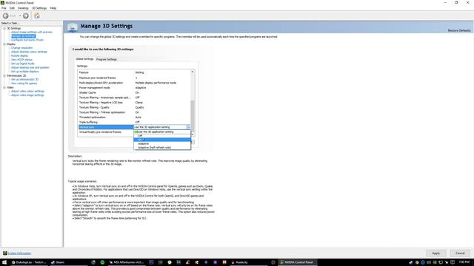Click the NVIDIA Control Panel title icon

(x=2, y=3)
